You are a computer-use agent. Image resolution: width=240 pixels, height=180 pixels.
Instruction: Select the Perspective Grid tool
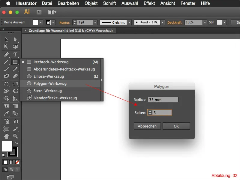pyautogui.click(x=15, y=98)
